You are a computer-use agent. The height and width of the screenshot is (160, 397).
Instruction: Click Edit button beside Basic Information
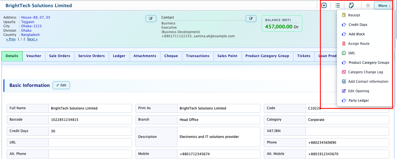pyautogui.click(x=61, y=85)
